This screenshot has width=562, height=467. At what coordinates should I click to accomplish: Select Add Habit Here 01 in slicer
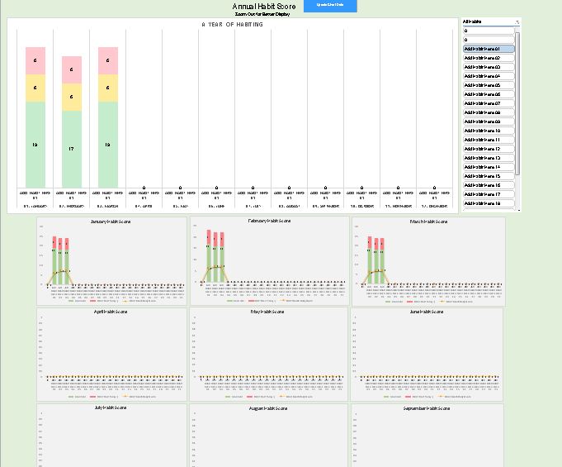coord(489,49)
